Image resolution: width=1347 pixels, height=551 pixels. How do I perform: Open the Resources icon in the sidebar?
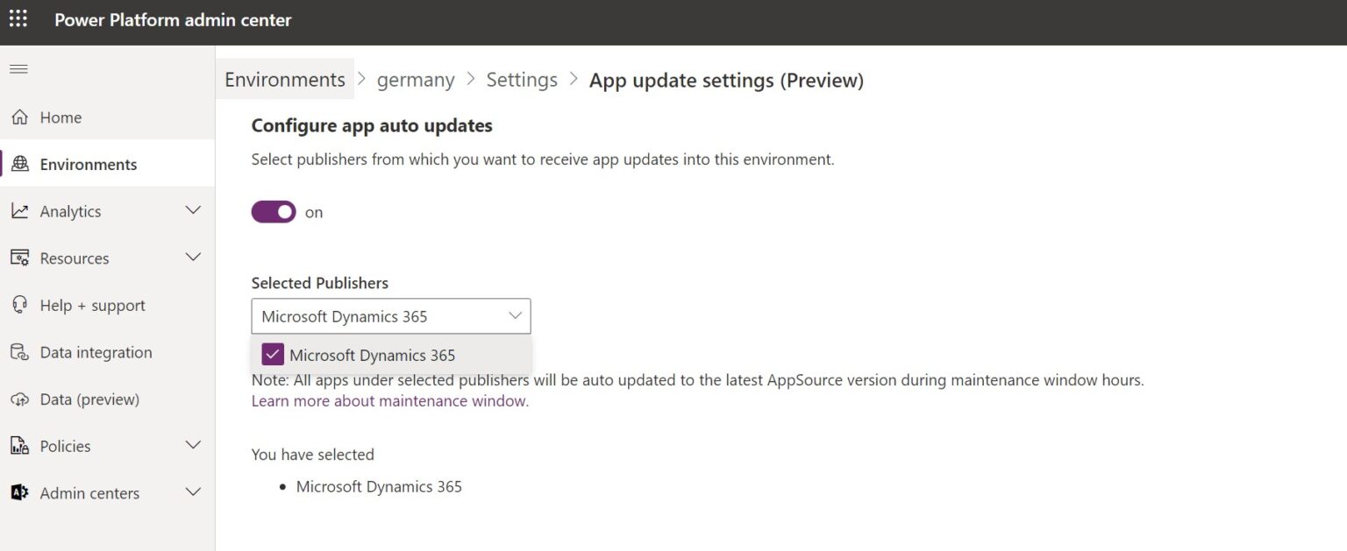pyautogui.click(x=19, y=258)
